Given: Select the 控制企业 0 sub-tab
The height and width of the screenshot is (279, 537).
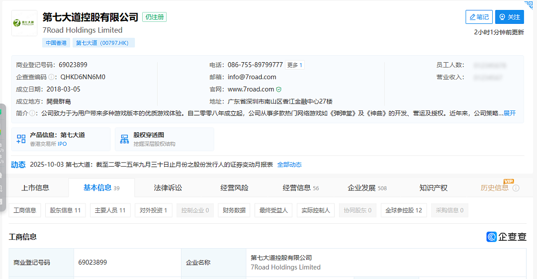Looking at the screenshot, I should 195,210.
